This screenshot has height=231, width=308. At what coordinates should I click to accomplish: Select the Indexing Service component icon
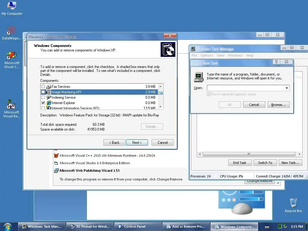coord(48,97)
